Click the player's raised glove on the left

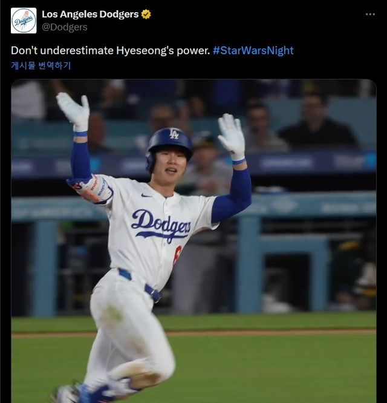click(x=74, y=112)
